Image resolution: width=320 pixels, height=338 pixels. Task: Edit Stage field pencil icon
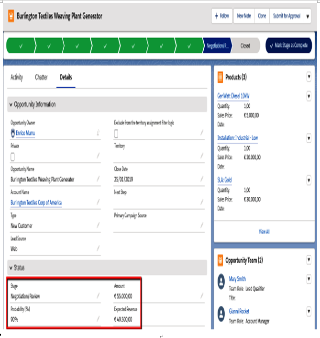click(98, 295)
